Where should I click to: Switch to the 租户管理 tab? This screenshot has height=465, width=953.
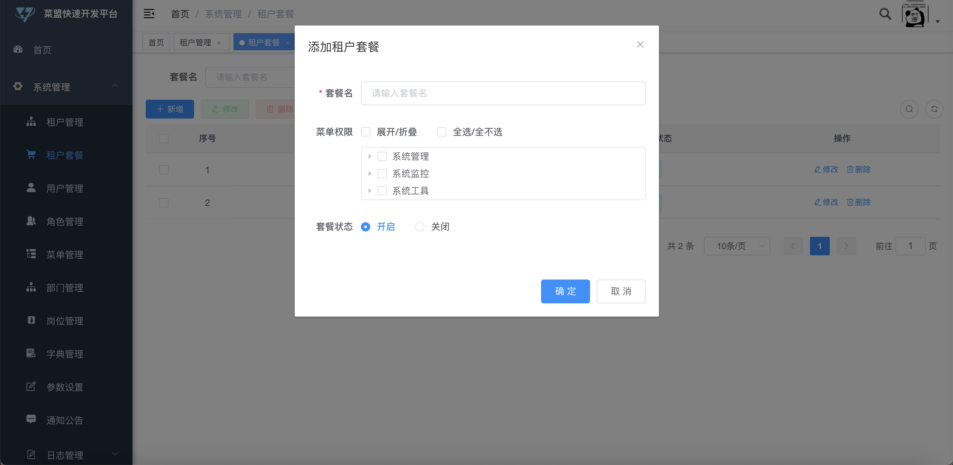[195, 42]
